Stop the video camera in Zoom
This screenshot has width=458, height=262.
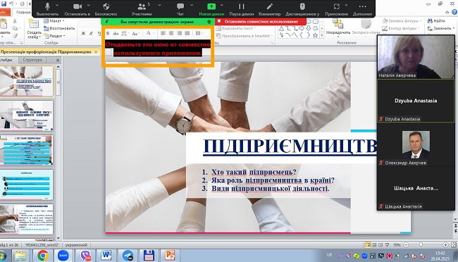coord(78,8)
